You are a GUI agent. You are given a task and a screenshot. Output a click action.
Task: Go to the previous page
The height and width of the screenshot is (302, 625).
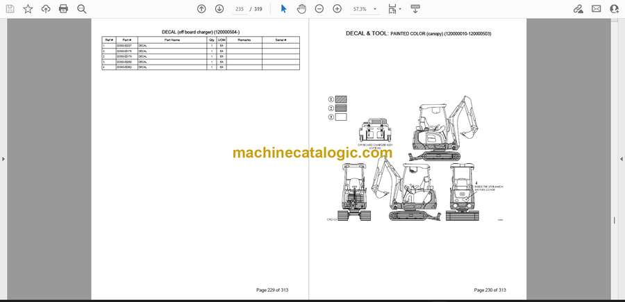201,9
